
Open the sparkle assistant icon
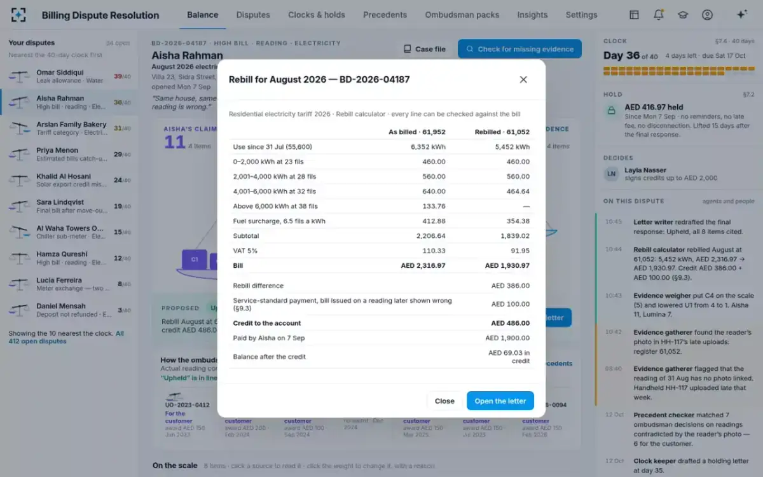741,15
